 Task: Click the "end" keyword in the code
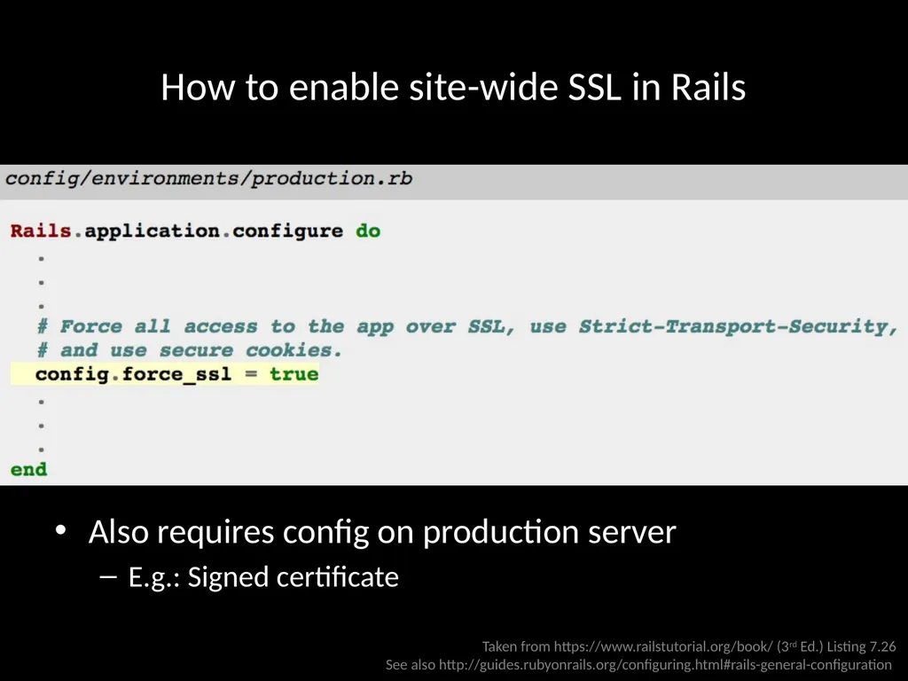click(x=29, y=470)
